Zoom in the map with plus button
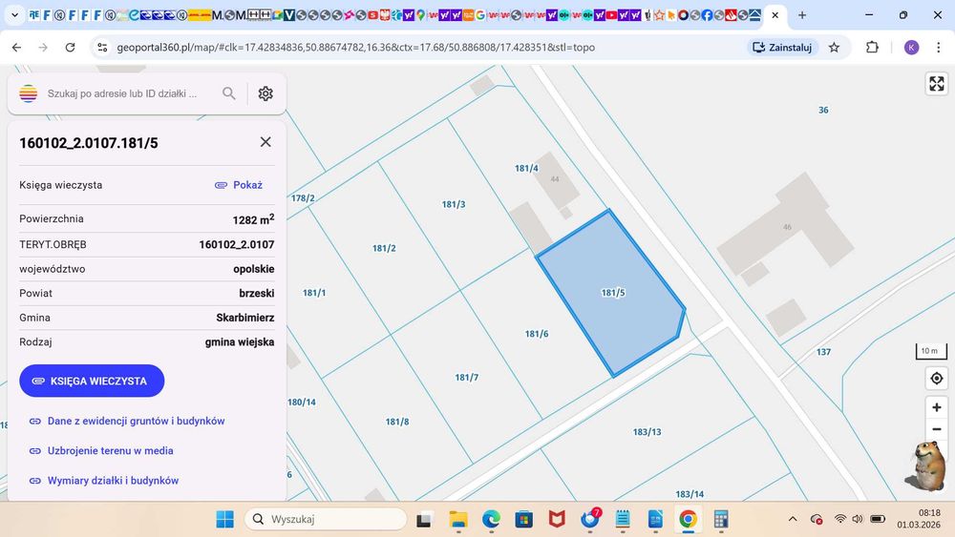Screen dimensions: 955x537 click(x=937, y=407)
